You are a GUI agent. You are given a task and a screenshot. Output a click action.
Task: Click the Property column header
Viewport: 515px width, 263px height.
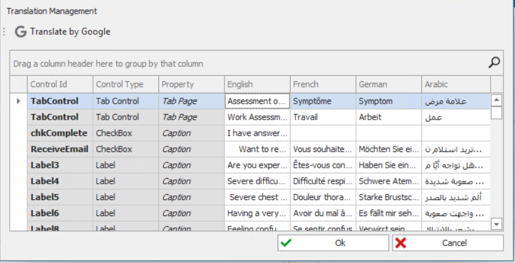point(191,84)
